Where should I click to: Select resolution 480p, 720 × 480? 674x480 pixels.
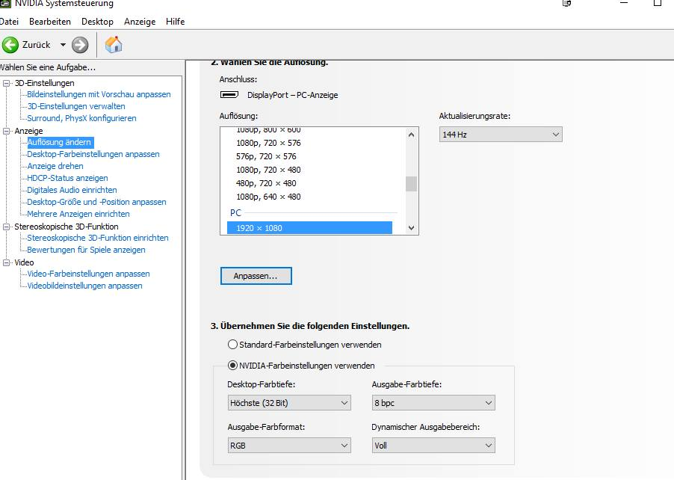266,183
